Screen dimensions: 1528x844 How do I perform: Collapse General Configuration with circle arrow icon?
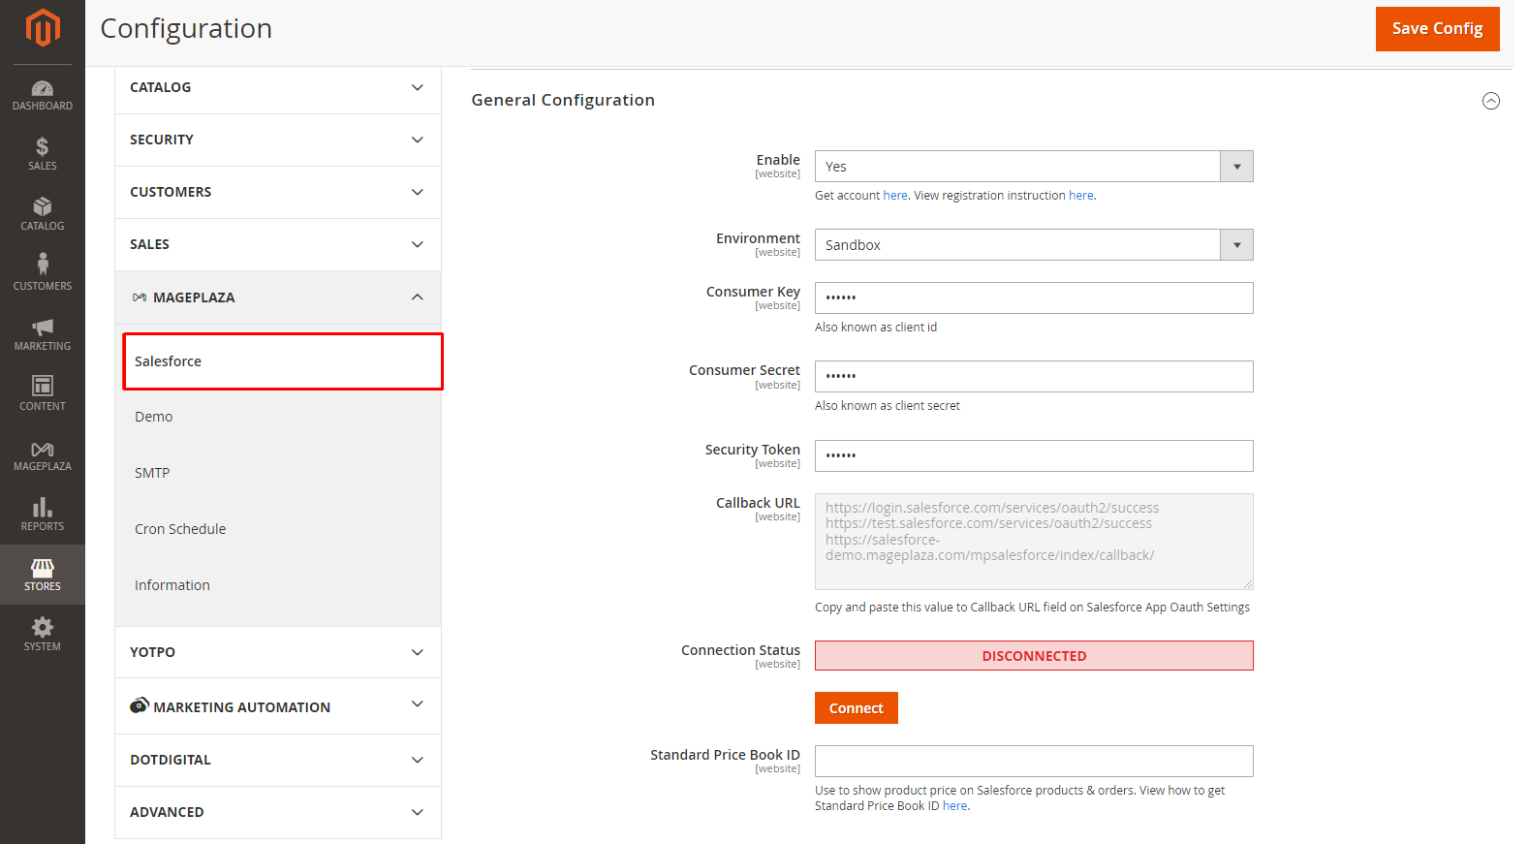[1491, 101]
